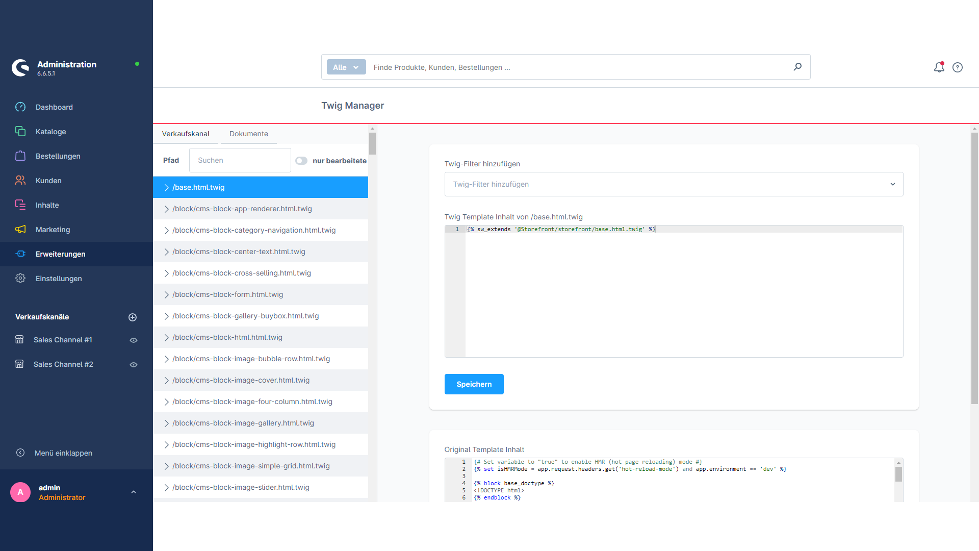Select /block/cms-block-gallery-buybox.html.twig row

click(261, 316)
